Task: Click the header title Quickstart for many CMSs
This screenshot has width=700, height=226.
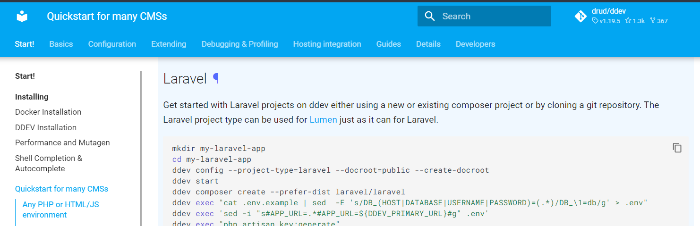Action: [107, 17]
